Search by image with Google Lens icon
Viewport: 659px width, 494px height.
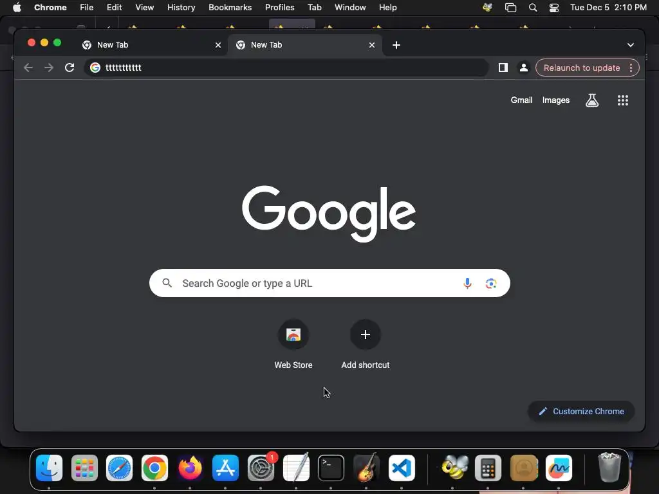tap(491, 283)
